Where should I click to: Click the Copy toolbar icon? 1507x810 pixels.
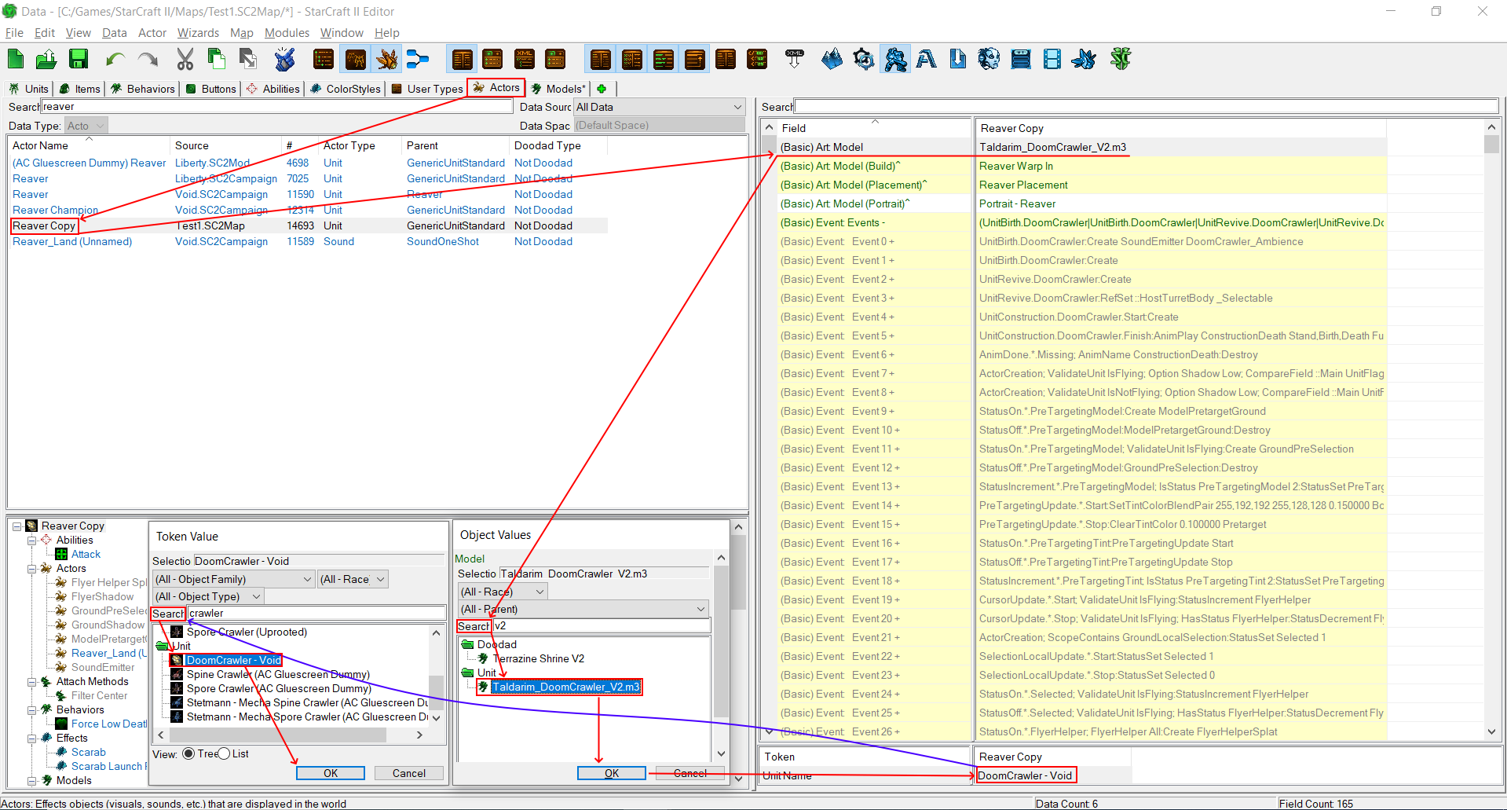216,59
